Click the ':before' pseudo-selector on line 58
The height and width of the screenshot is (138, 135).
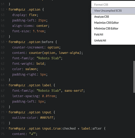pos(47,42)
